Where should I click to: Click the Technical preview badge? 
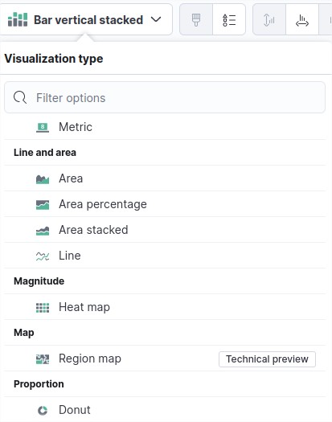(x=267, y=359)
